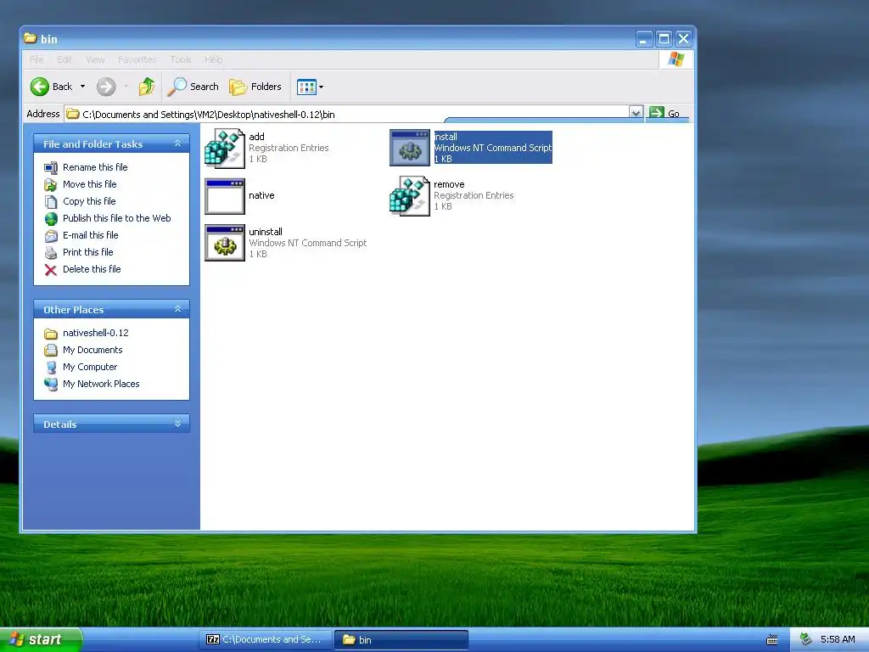Click the bin folder icon in title bar
This screenshot has height=652, width=869.
pyautogui.click(x=31, y=38)
